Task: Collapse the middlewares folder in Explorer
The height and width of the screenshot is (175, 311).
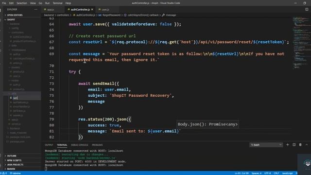Action: (18, 50)
